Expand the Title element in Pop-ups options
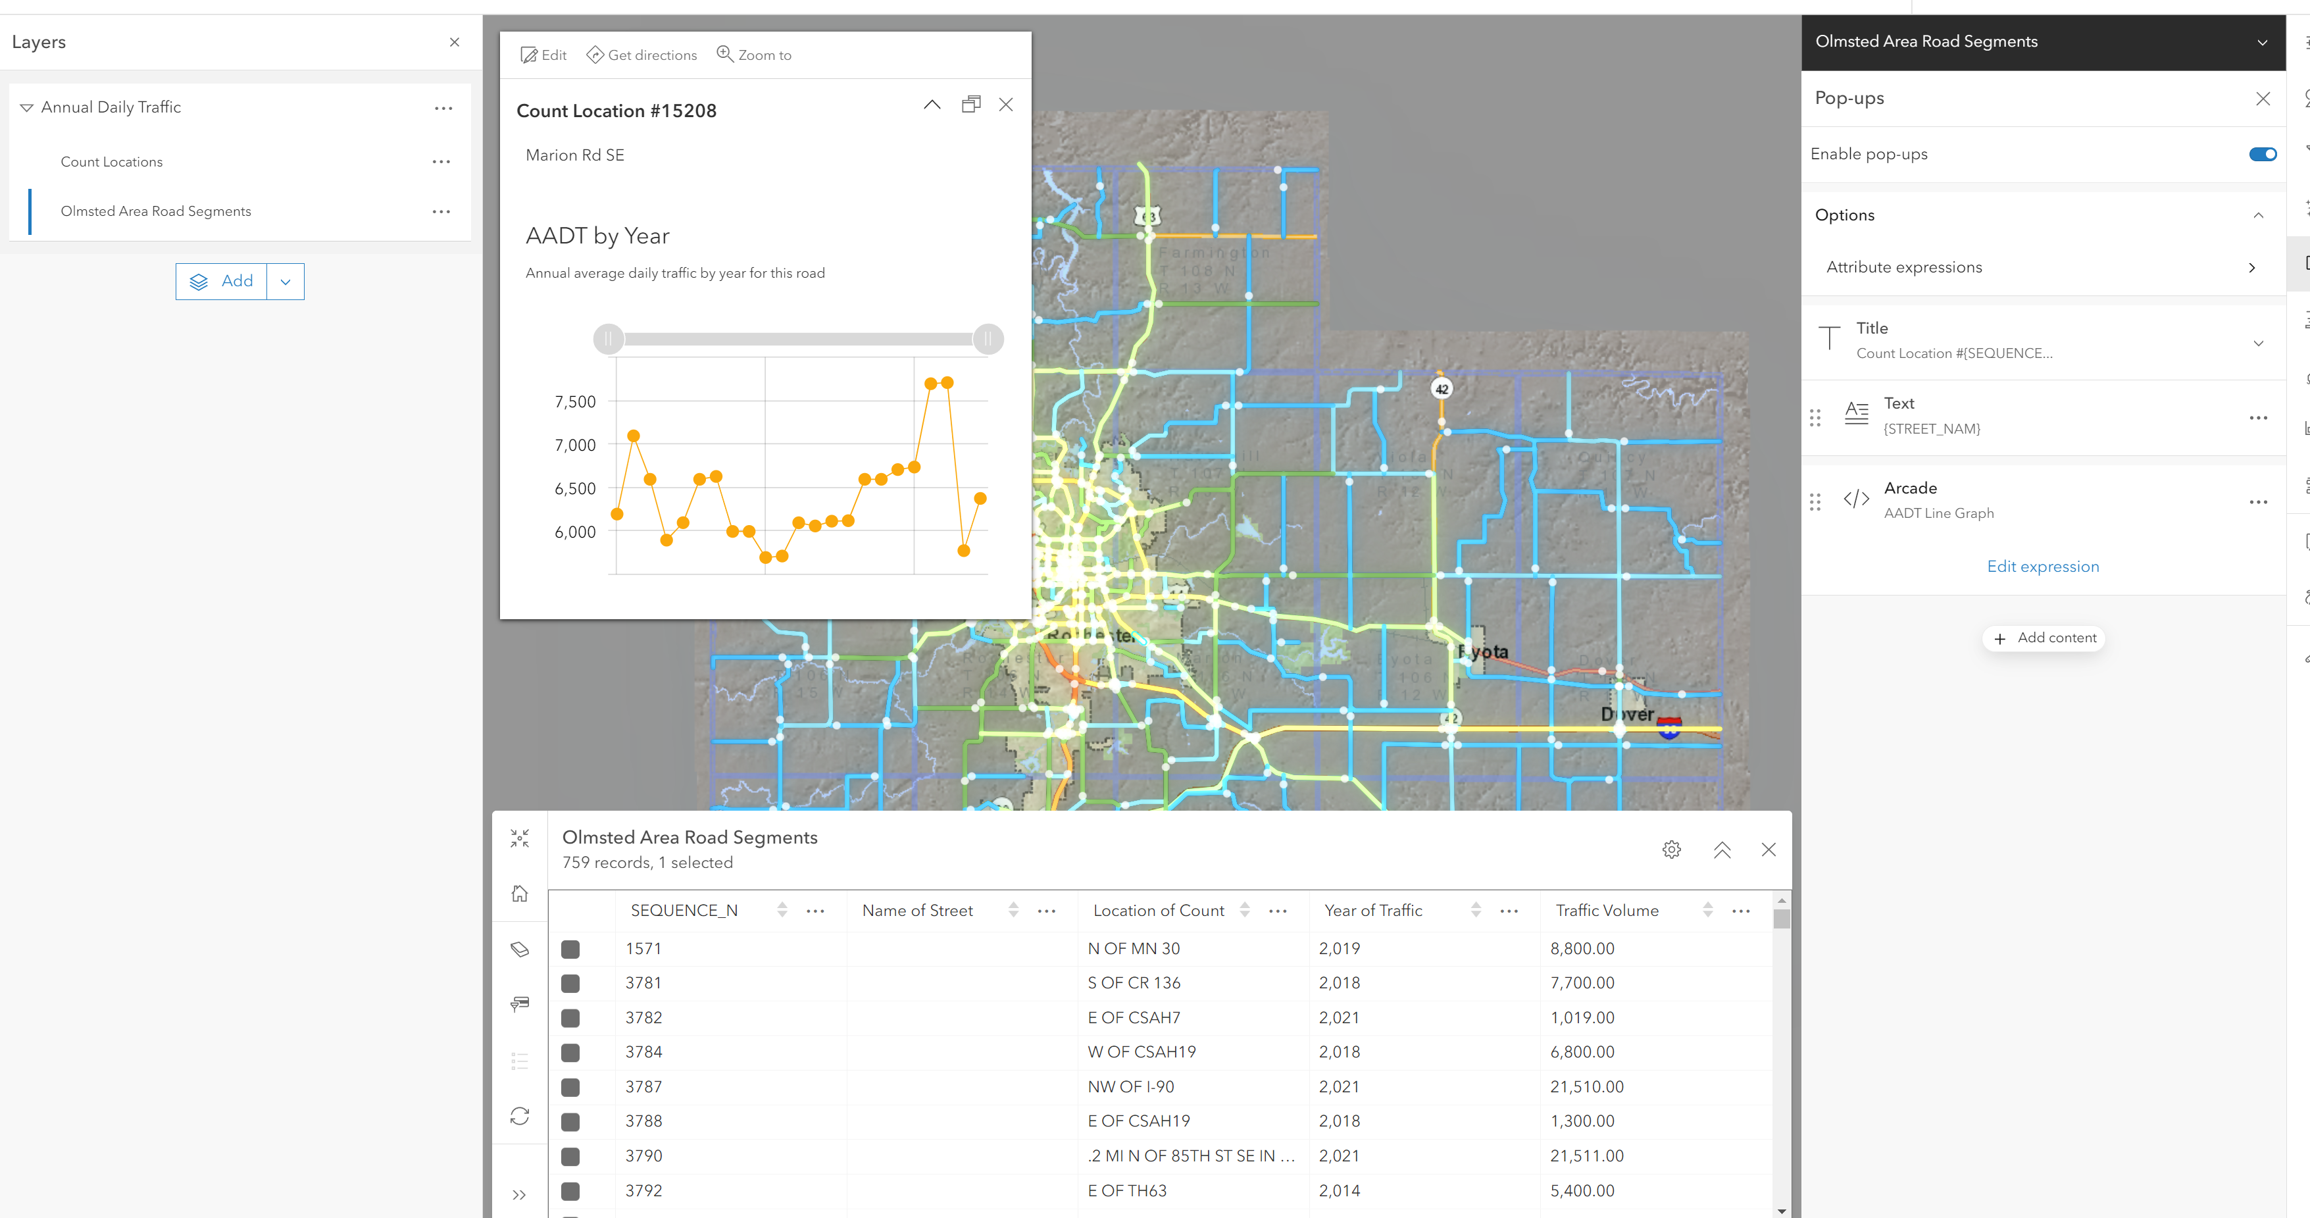This screenshot has width=2310, height=1218. pos(2258,343)
